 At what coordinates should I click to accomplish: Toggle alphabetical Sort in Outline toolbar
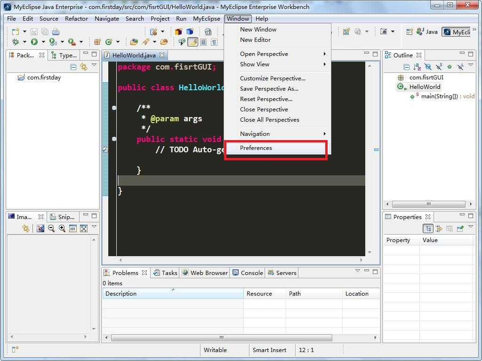417,67
